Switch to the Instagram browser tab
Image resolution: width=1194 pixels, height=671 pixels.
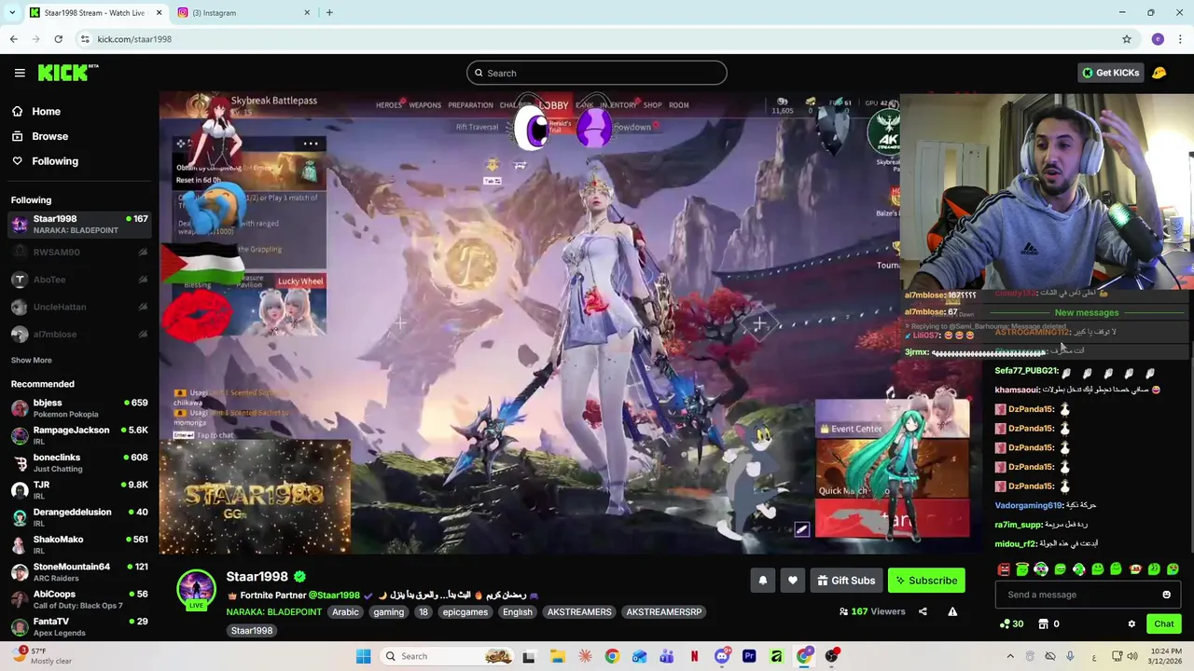pyautogui.click(x=243, y=13)
